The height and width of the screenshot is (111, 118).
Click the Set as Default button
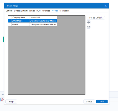pyautogui.click(x=96, y=18)
